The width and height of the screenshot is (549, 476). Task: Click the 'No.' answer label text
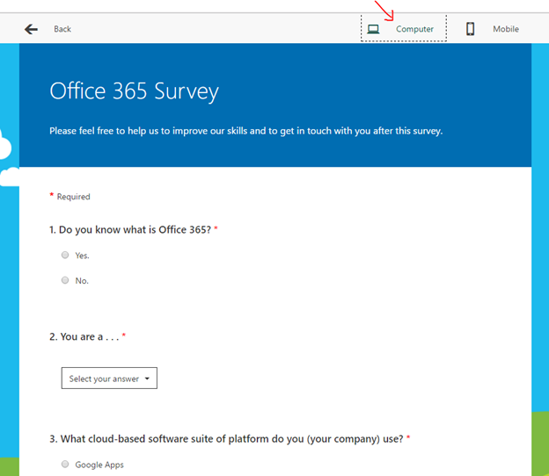click(x=82, y=281)
